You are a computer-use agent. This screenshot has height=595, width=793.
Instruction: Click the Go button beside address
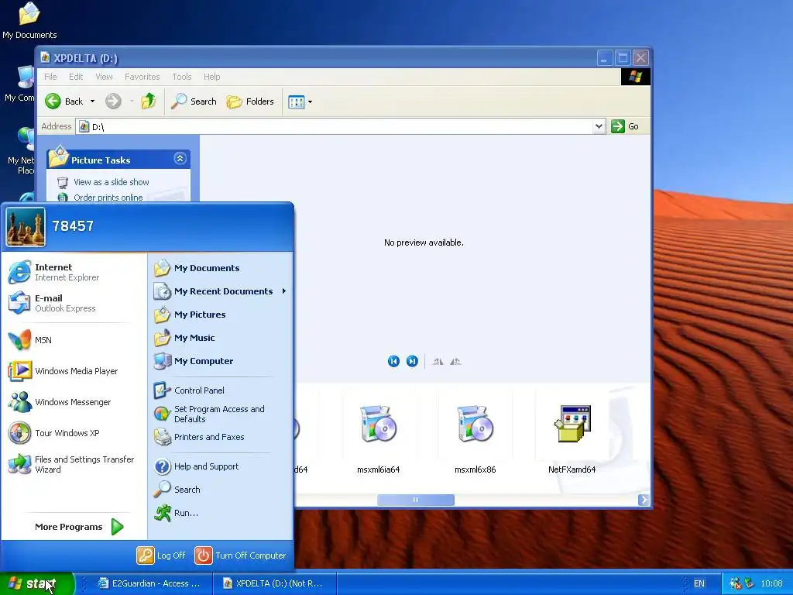625,126
